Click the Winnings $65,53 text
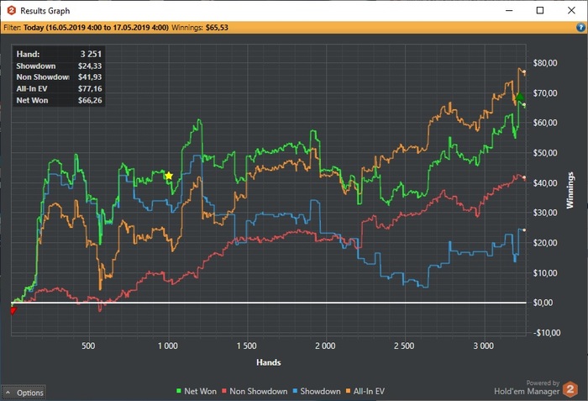The image size is (588, 401). pos(200,28)
